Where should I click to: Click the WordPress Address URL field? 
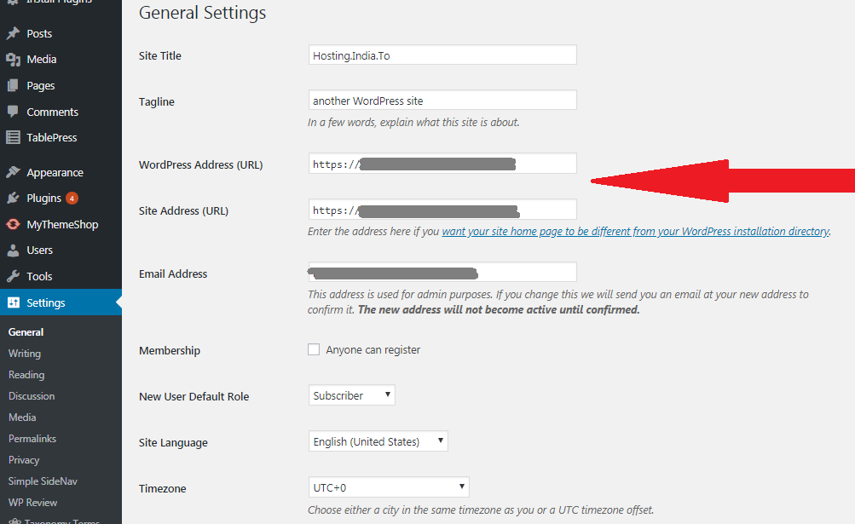pos(442,164)
